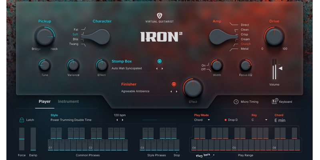Image resolution: width=320 pixels, height=160 pixels.
Task: Click the Volume triangle handle
Action: click(281, 68)
